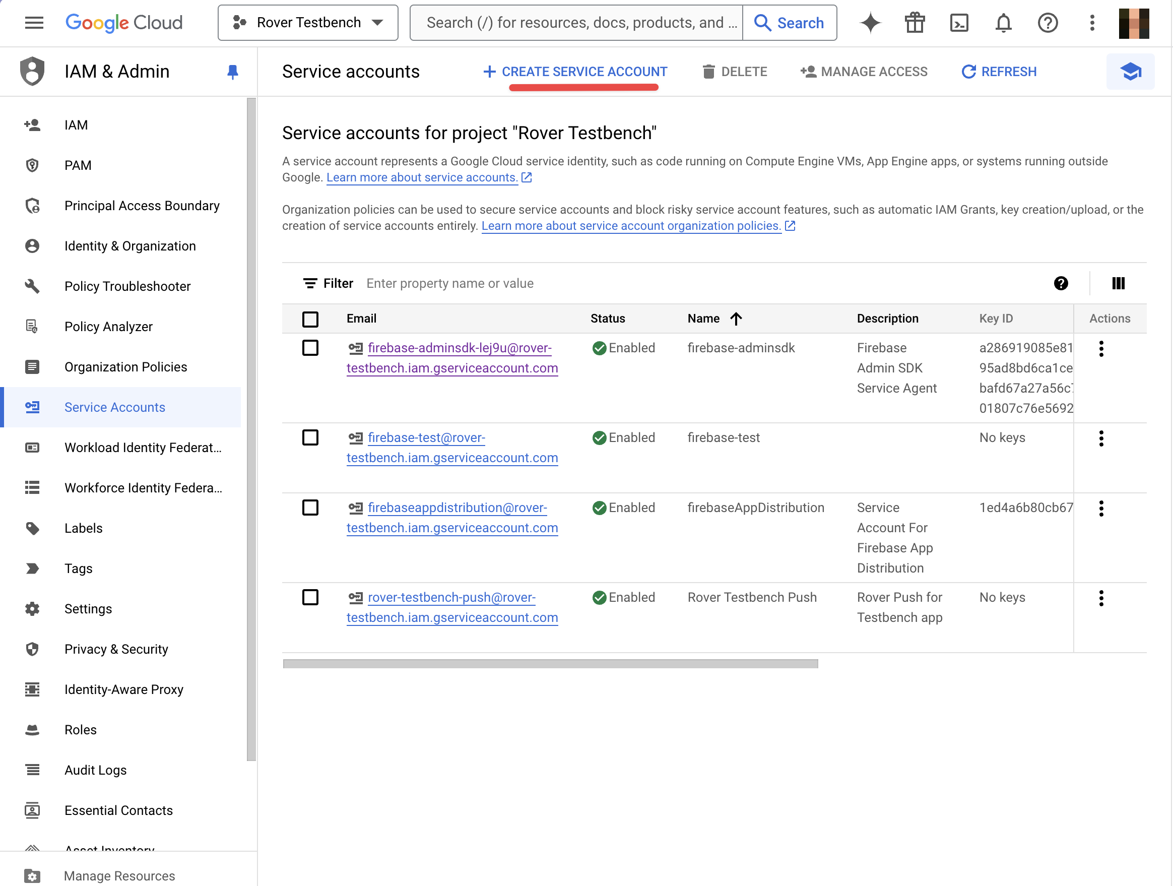The width and height of the screenshot is (1173, 886).
Task: Open the three-dot settings menu in header
Action: pos(1092,23)
